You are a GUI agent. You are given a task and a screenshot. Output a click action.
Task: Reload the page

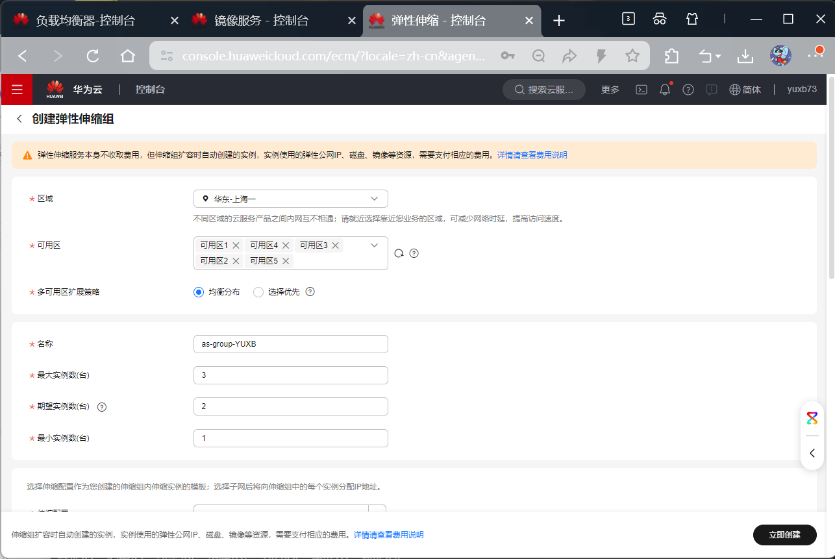click(93, 56)
